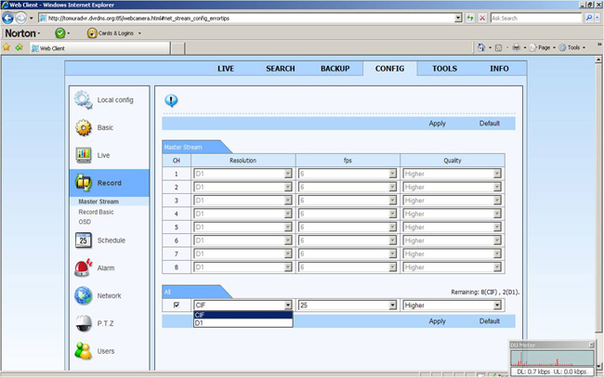Click the browser Forward arrow button
The height and width of the screenshot is (377, 604).
click(20, 18)
